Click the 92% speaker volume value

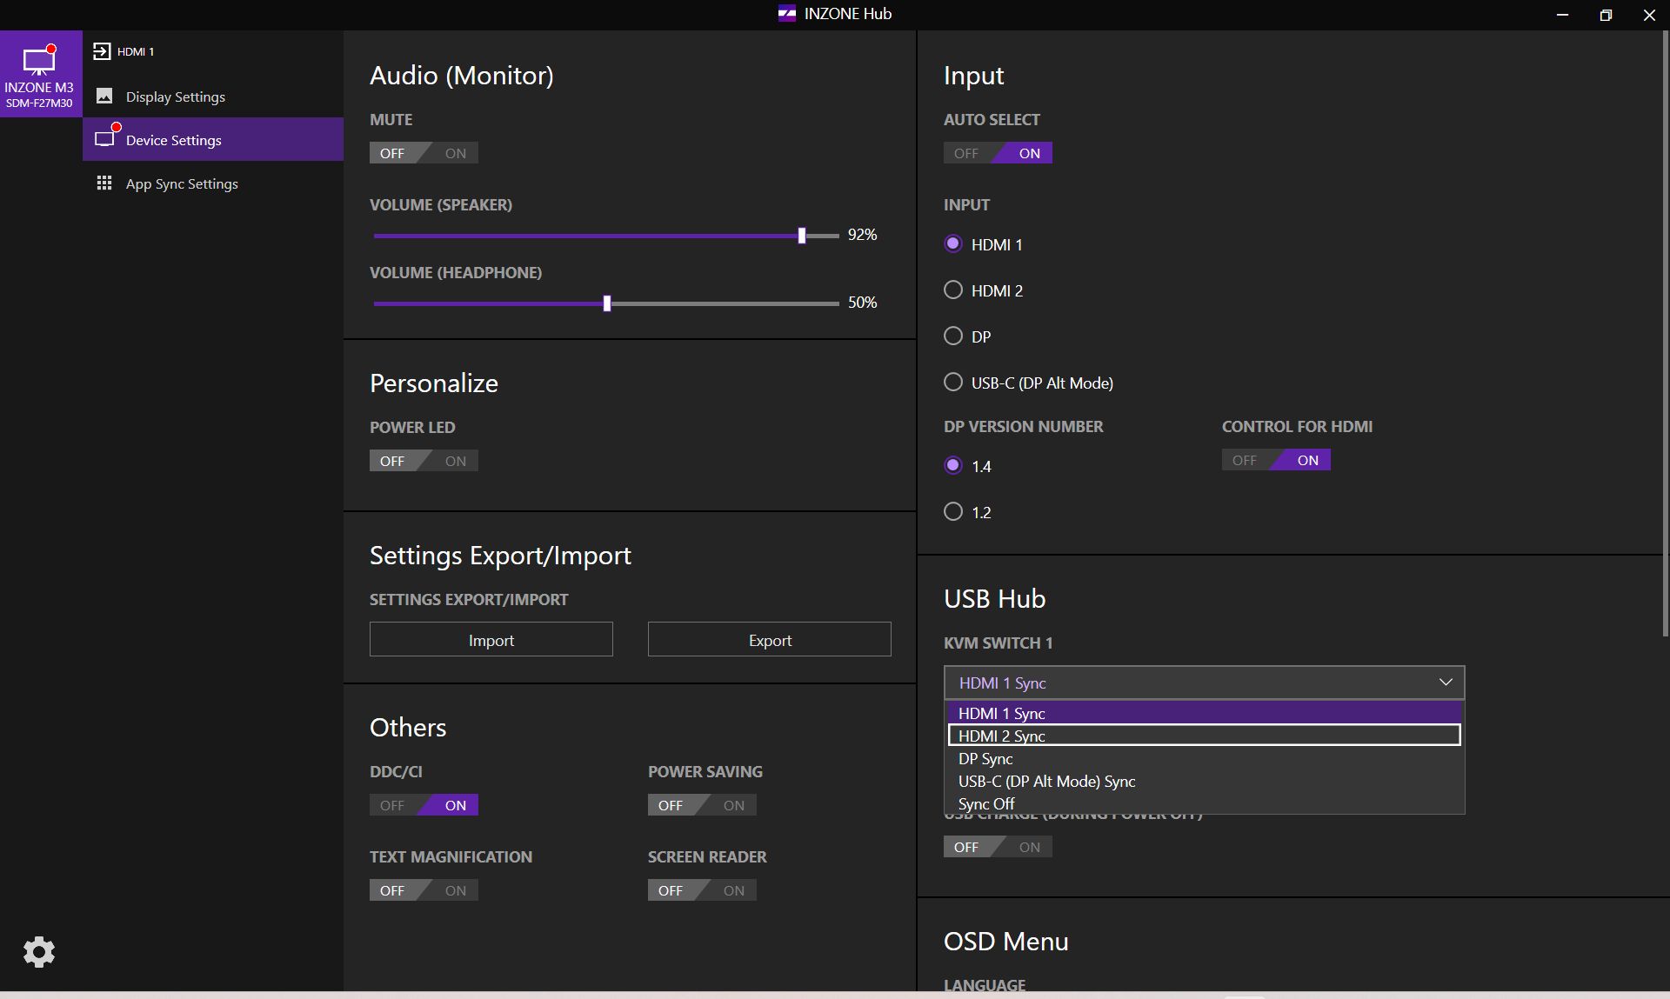pyautogui.click(x=862, y=235)
